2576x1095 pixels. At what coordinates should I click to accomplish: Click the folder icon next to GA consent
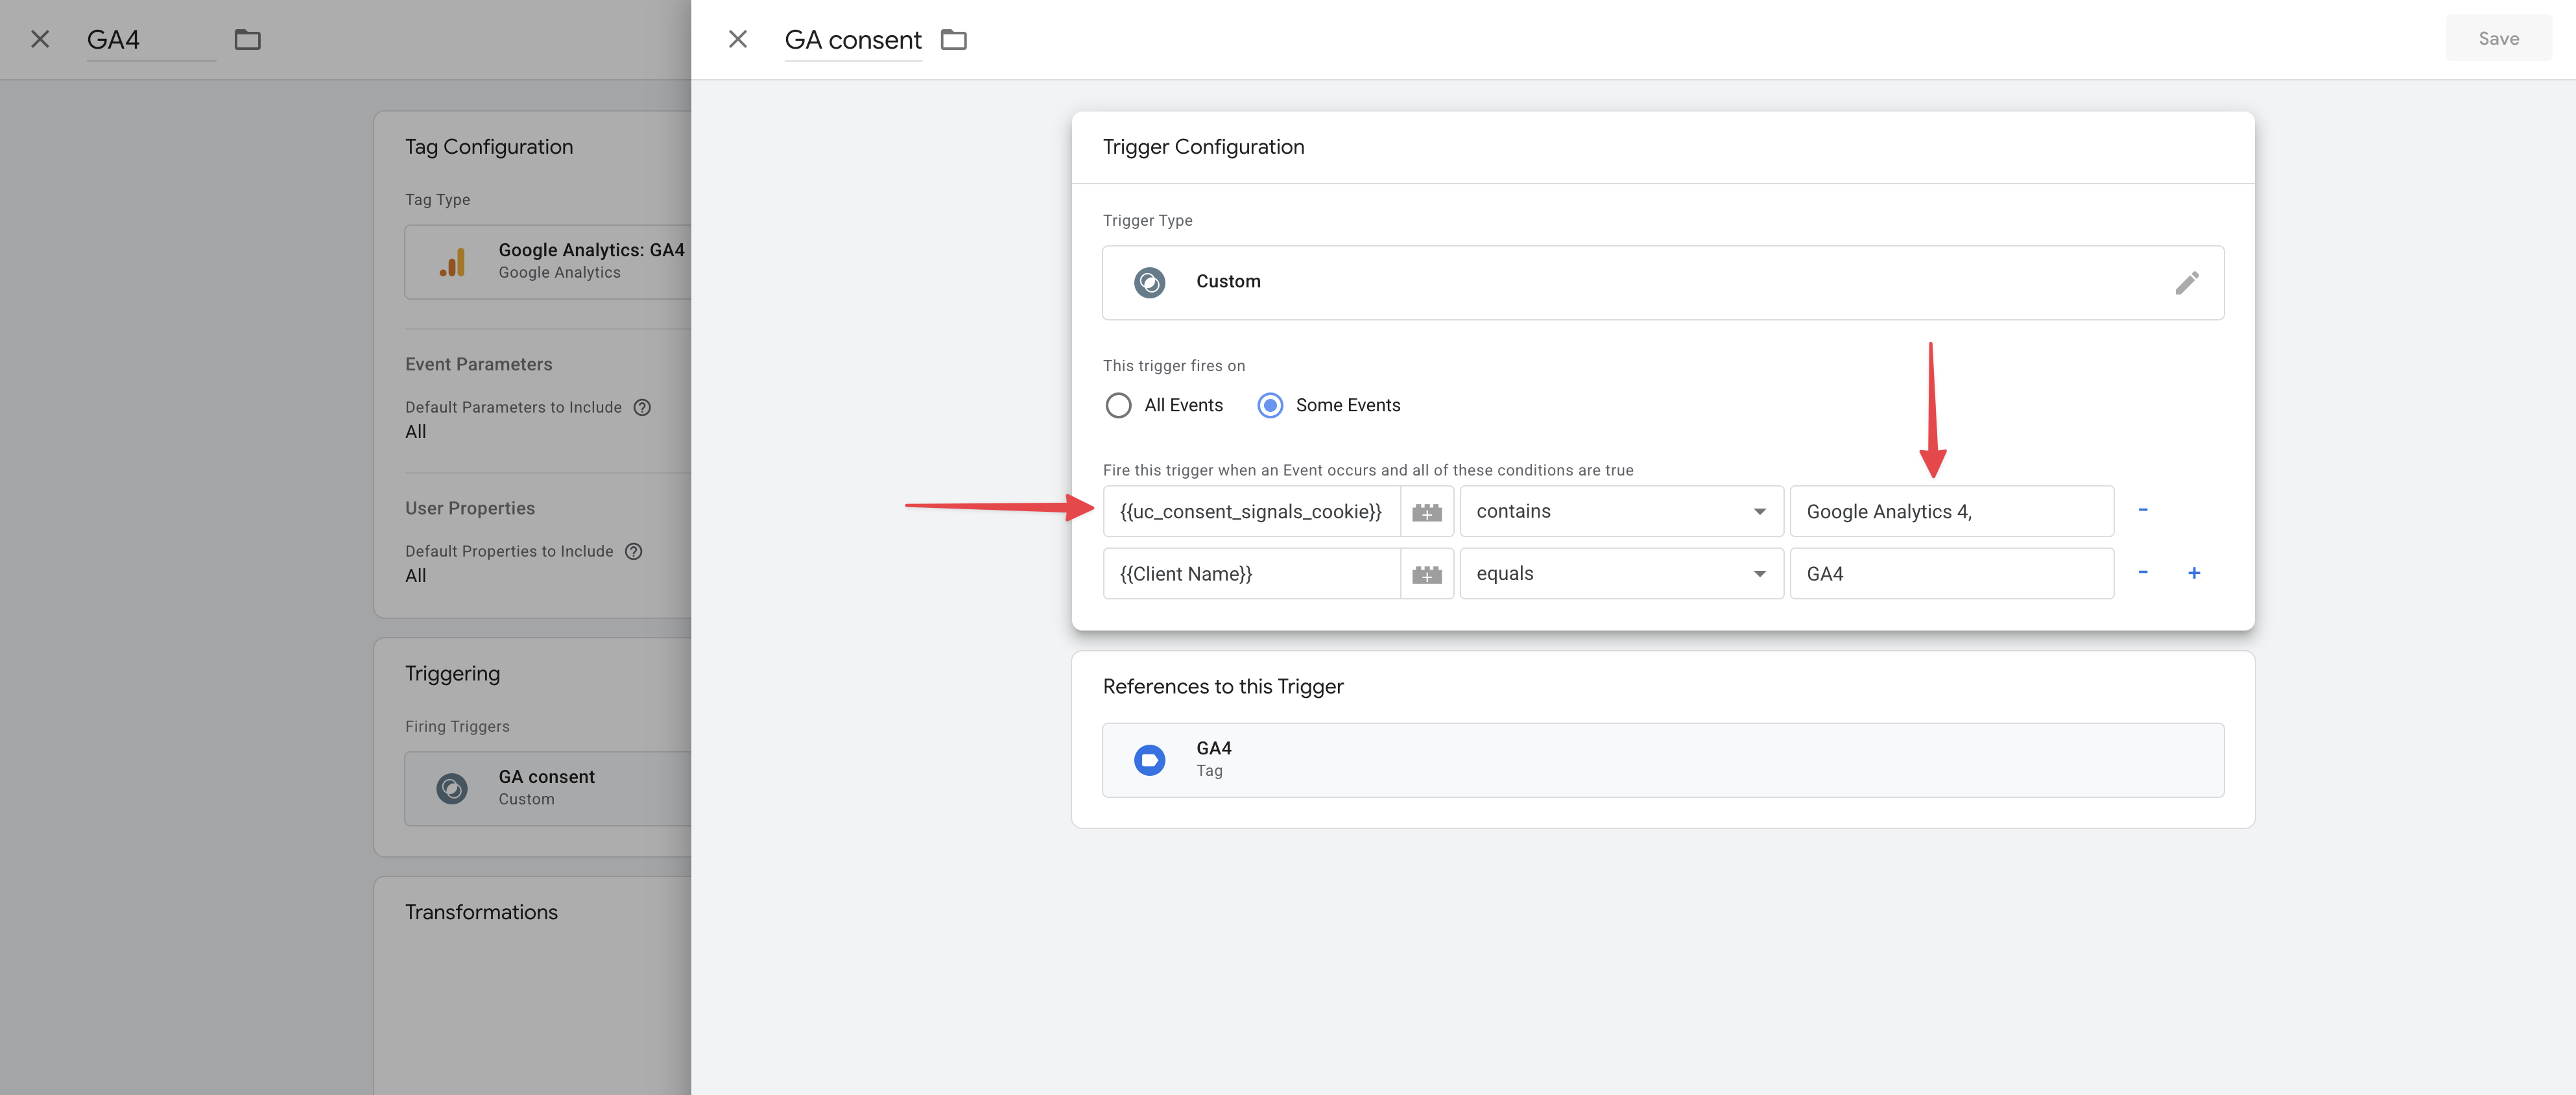(x=954, y=39)
